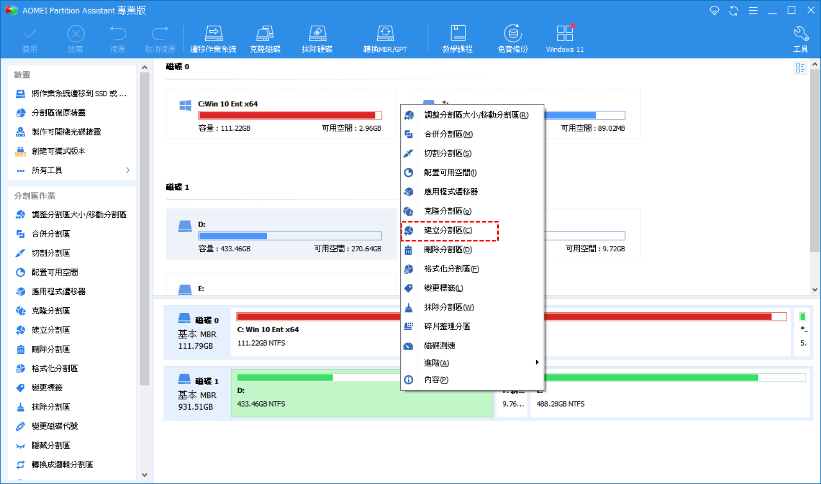Select the D: partition card in 磁碟 1
This screenshot has height=484, width=821.
[281, 234]
